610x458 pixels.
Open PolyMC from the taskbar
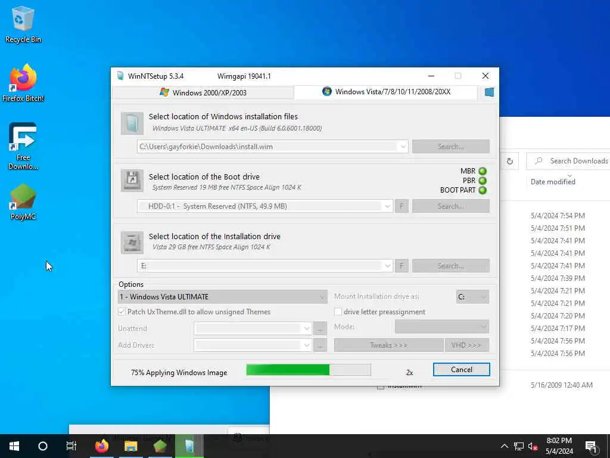click(160, 446)
